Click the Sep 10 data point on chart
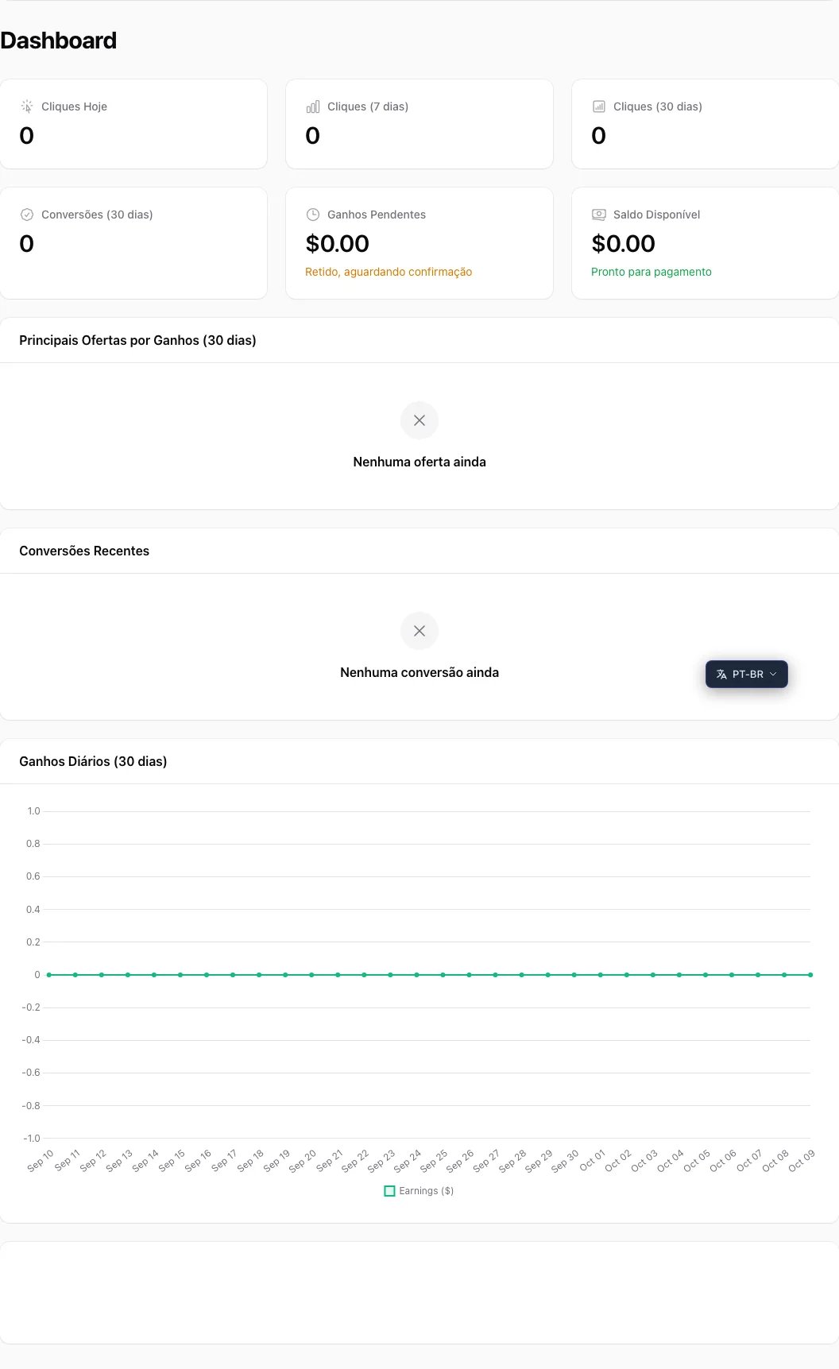The width and height of the screenshot is (839, 1369). (49, 975)
